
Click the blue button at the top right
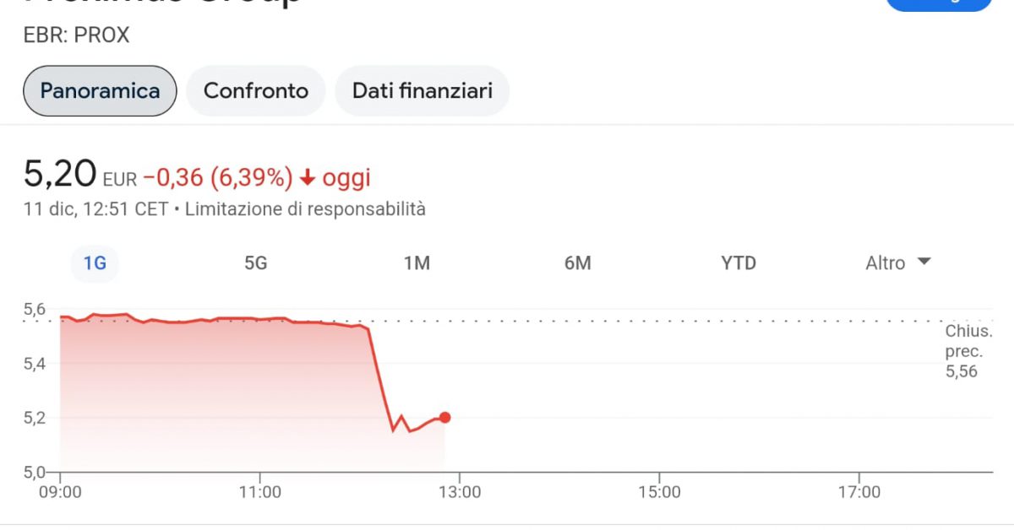(x=938, y=4)
